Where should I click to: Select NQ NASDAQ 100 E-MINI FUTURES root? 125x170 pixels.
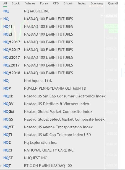59,19
